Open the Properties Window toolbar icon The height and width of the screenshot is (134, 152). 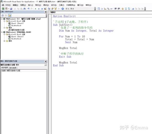52,9
